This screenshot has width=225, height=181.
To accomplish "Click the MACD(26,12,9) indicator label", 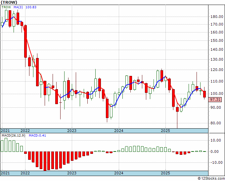I will pyautogui.click(x=13, y=136).
